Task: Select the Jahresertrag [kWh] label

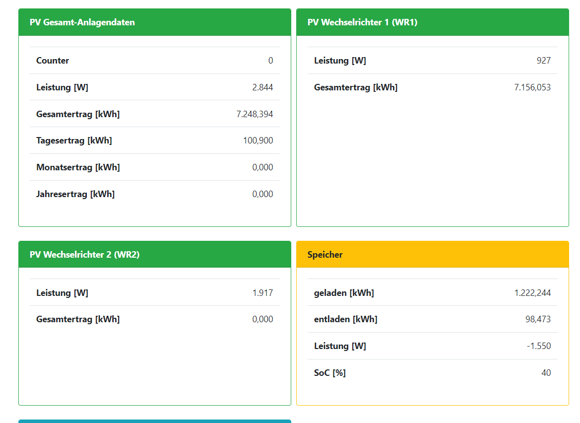Action: [75, 194]
